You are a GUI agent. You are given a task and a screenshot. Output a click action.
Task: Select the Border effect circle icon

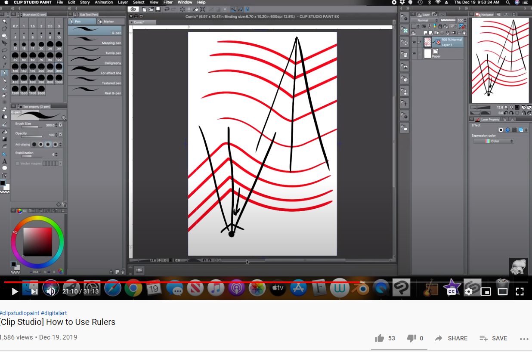click(501, 130)
